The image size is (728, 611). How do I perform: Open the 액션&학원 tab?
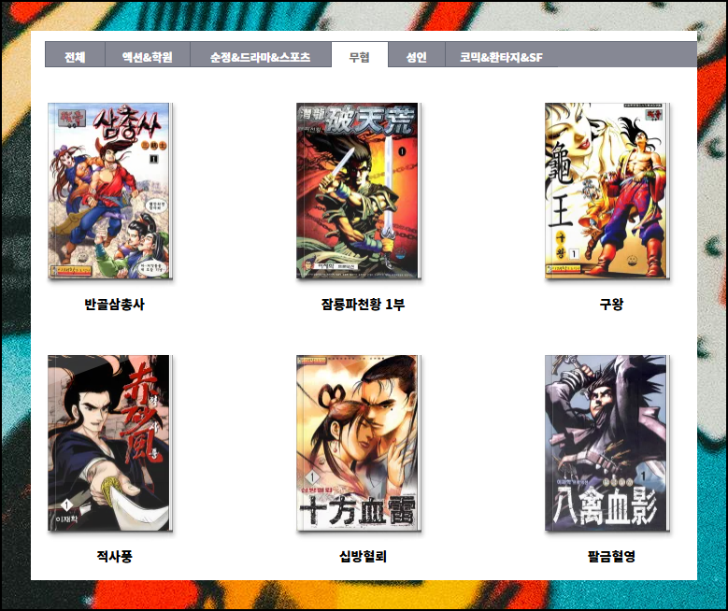coord(148,55)
